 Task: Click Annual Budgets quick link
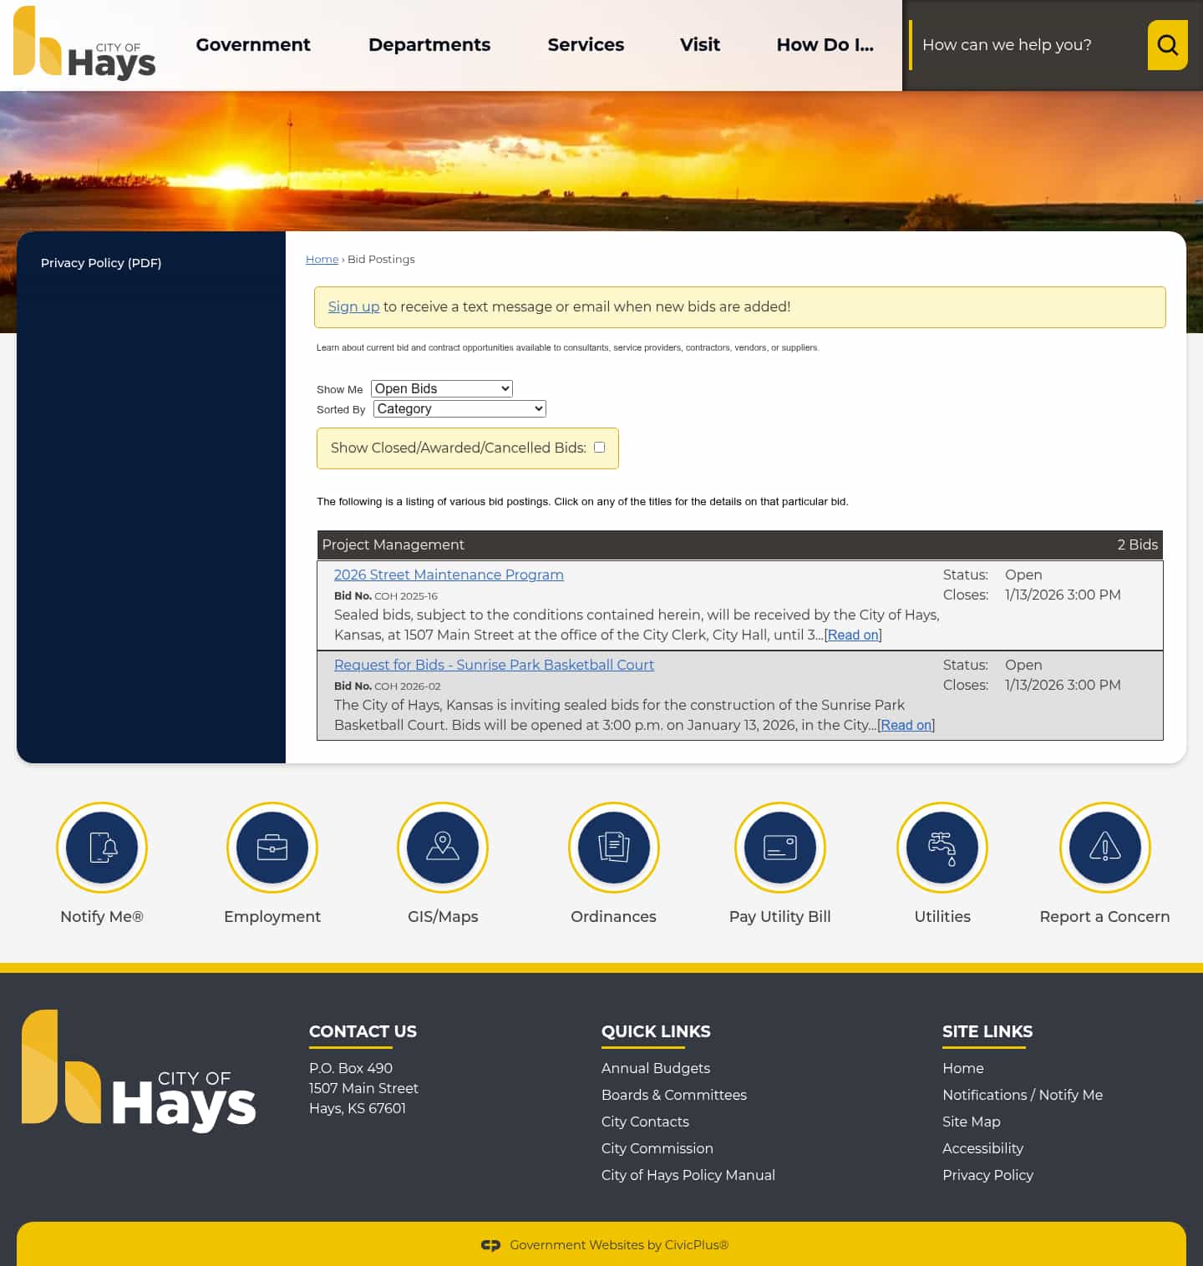(656, 1068)
